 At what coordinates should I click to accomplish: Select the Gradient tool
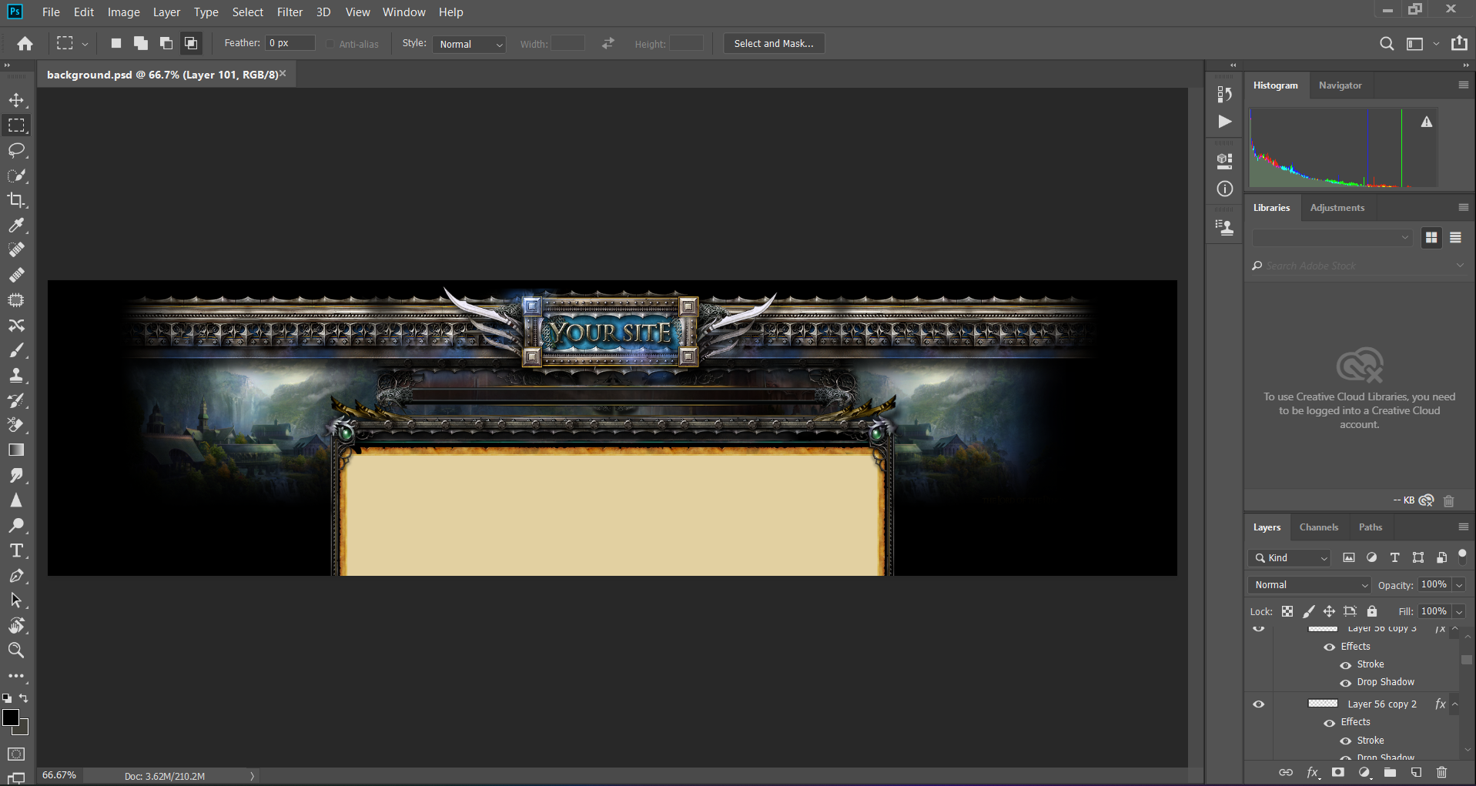tap(16, 450)
